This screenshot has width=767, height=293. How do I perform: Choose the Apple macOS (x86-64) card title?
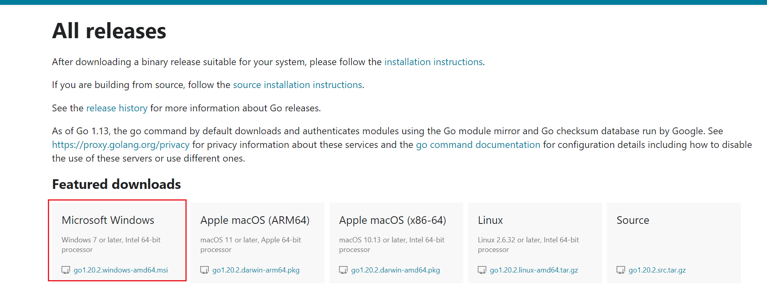point(392,220)
